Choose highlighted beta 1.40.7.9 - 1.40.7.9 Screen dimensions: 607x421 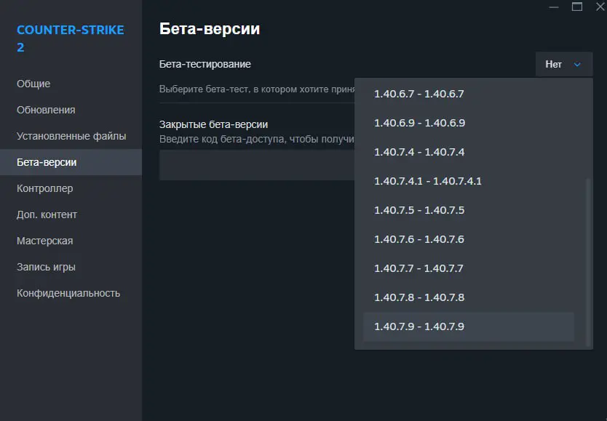pyautogui.click(x=469, y=326)
